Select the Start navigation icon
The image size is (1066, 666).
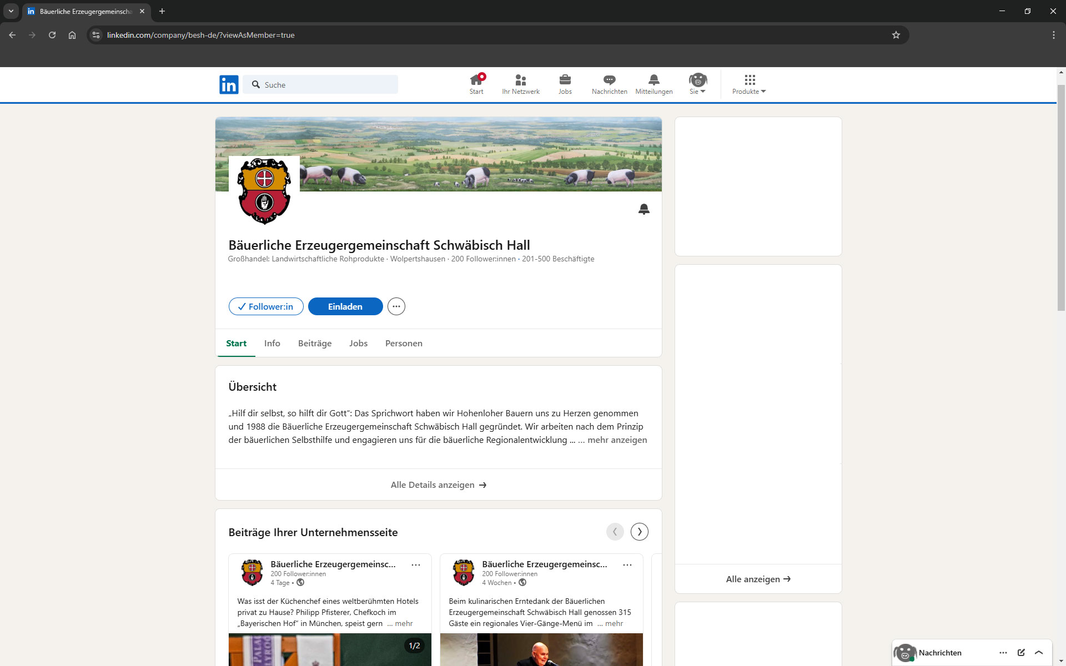[x=476, y=83]
